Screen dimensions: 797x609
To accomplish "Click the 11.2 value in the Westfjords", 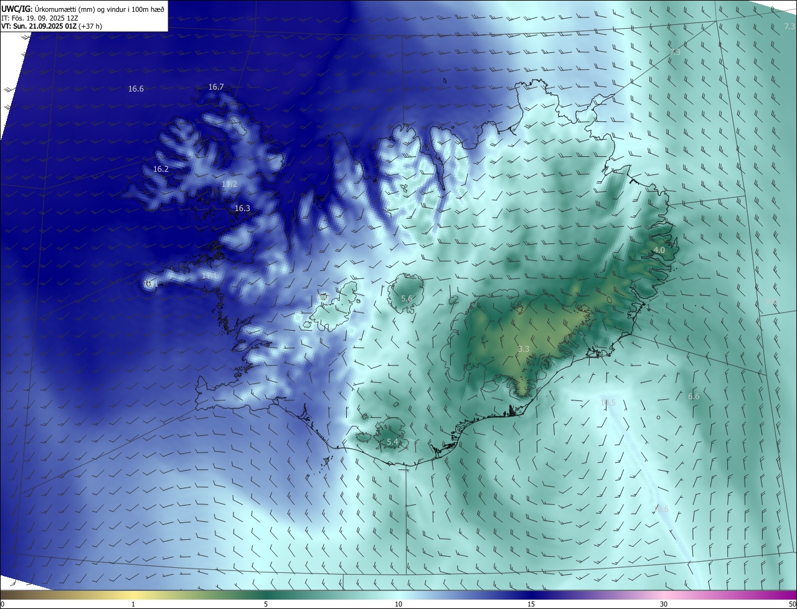I will [229, 184].
